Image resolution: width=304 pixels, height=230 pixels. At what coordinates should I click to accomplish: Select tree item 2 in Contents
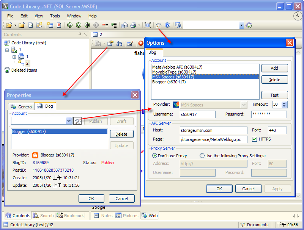click(x=27, y=63)
